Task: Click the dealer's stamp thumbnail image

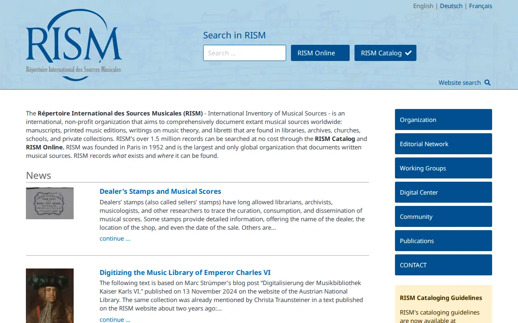Action: [x=50, y=203]
